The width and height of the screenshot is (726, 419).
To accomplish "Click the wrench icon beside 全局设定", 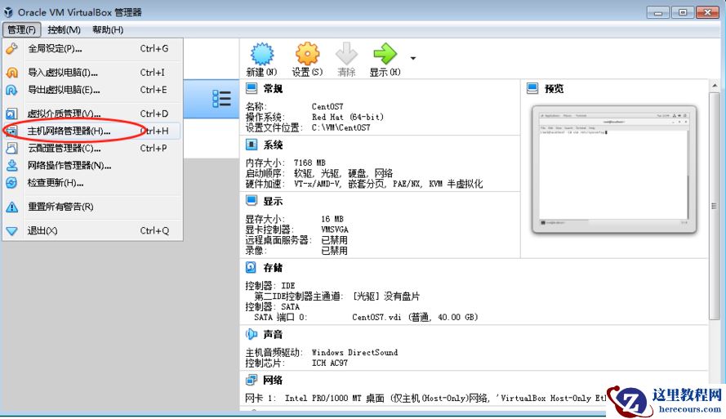I will (11, 48).
